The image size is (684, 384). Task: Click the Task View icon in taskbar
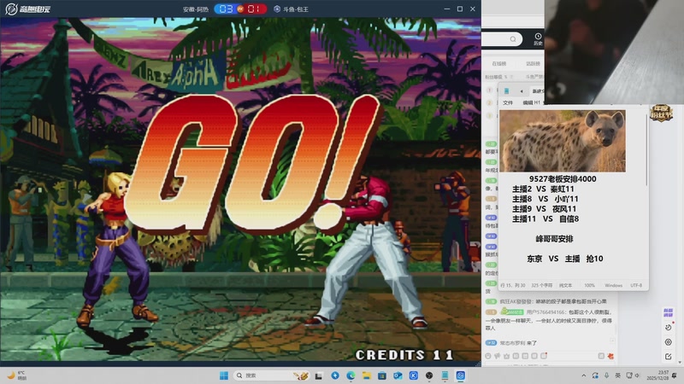(319, 375)
